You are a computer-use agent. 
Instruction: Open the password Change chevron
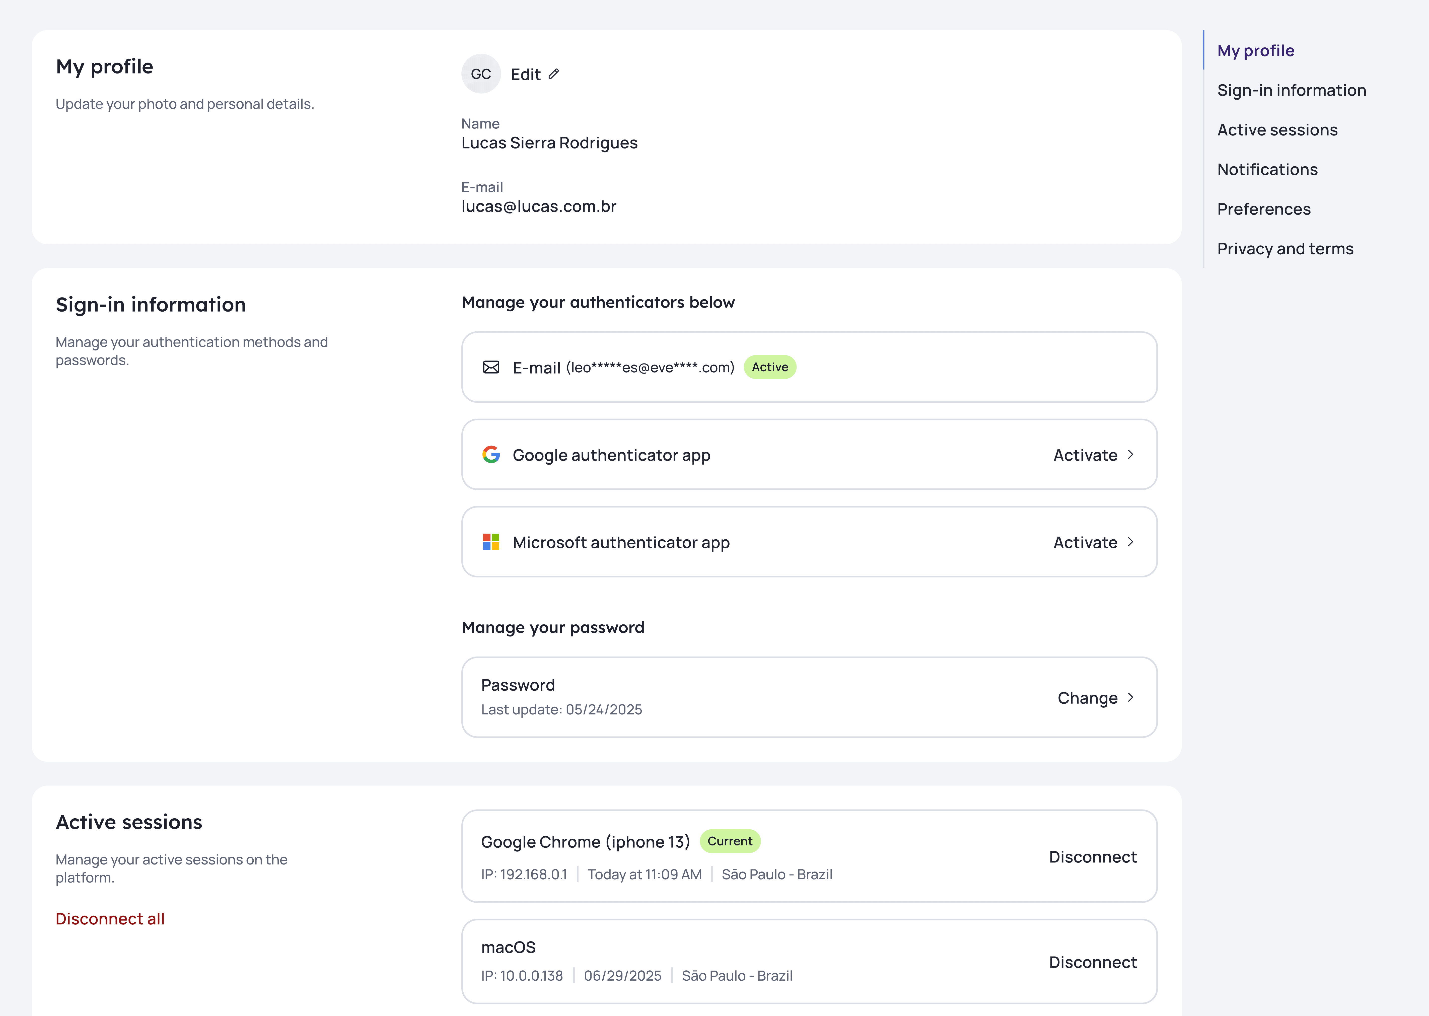[x=1130, y=698]
